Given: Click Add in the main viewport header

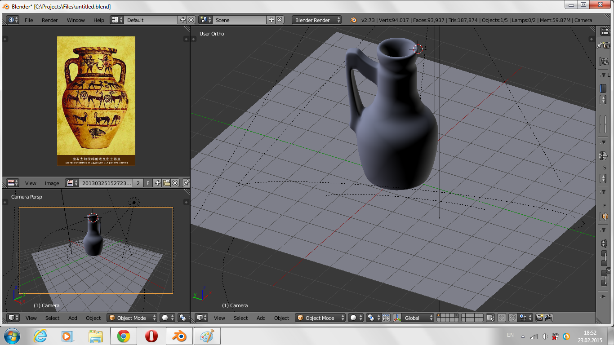Looking at the screenshot, I should (261, 318).
